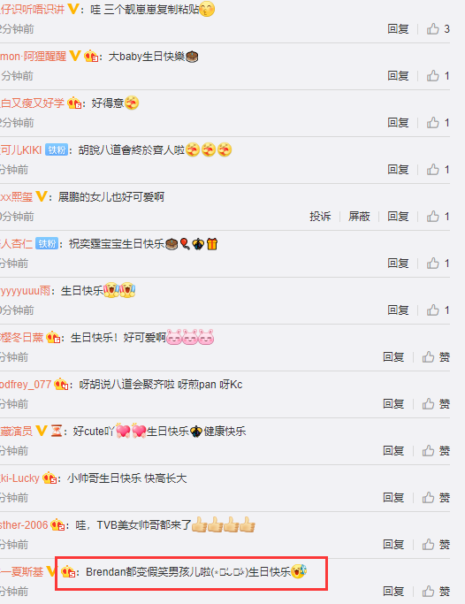Click the 铁粉 badge beside 人杏仁
465x604 pixels.
[x=47, y=244]
